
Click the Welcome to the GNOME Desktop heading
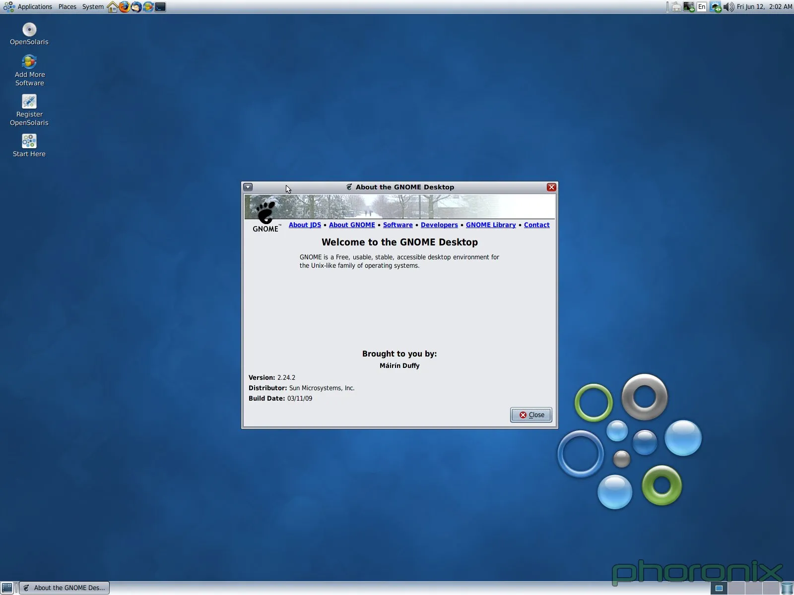point(399,242)
